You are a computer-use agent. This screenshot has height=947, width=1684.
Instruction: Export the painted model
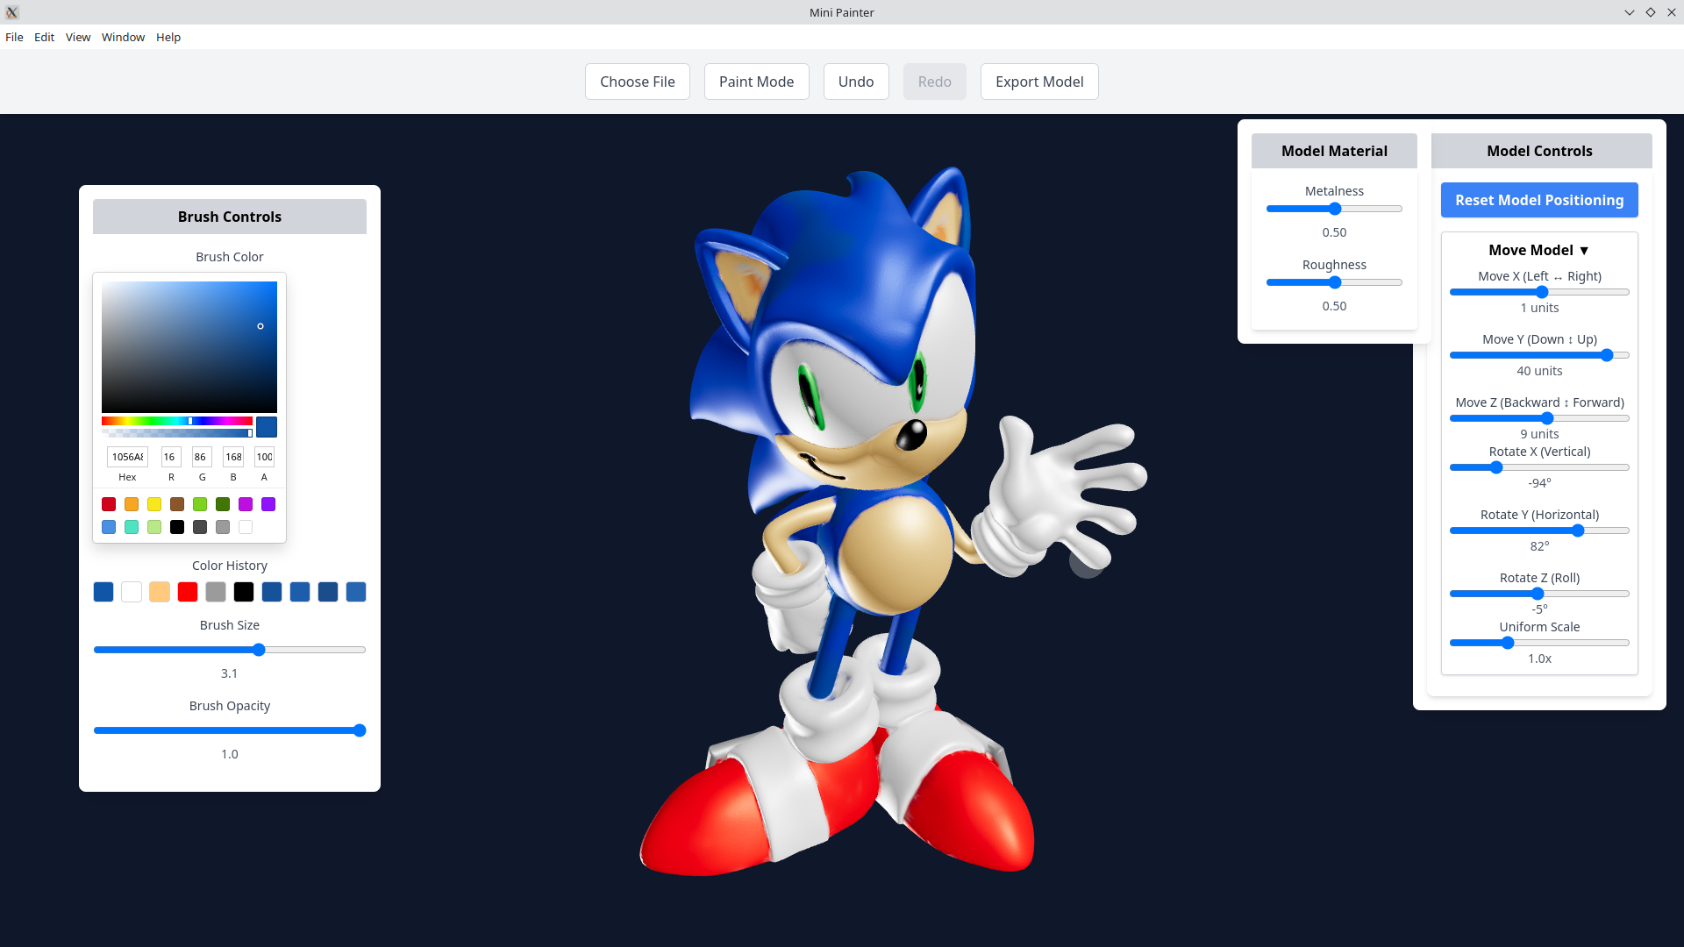[1039, 82]
